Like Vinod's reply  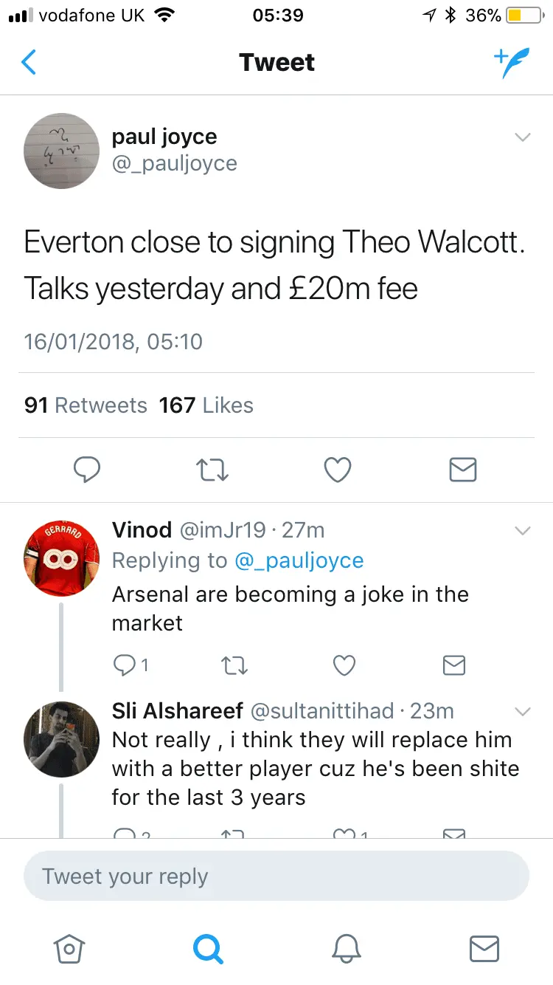tap(344, 665)
